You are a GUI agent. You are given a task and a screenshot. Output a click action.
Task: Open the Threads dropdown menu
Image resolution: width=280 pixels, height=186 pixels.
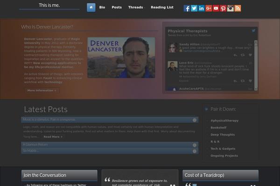(136, 7)
